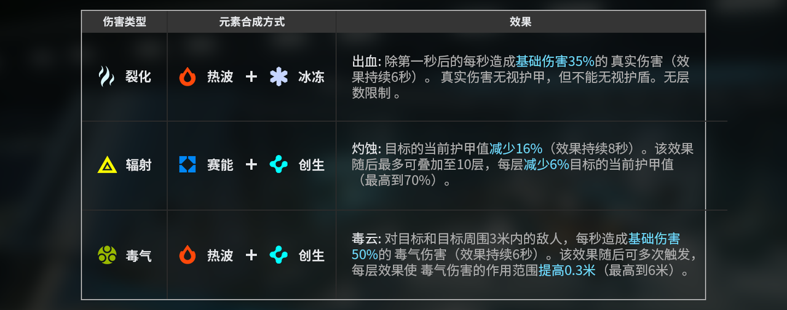
Task: Click the blue 赛能 element icon
Action: click(x=188, y=165)
